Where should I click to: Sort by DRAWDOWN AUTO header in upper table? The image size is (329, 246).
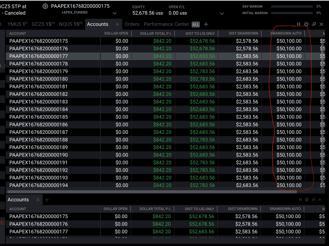[286, 34]
